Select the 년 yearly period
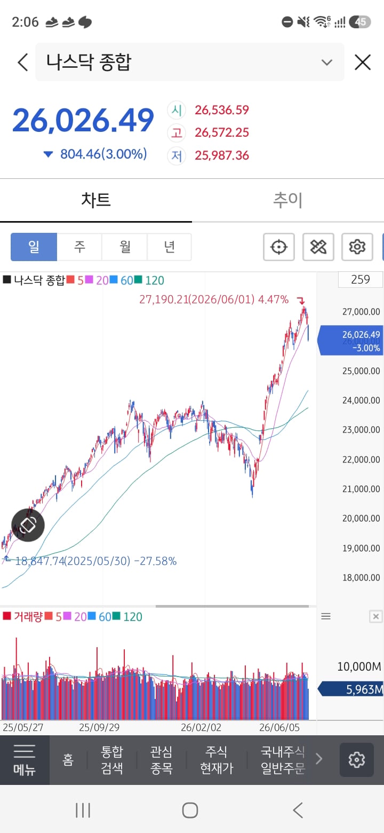This screenshot has height=833, width=384. coord(170,247)
